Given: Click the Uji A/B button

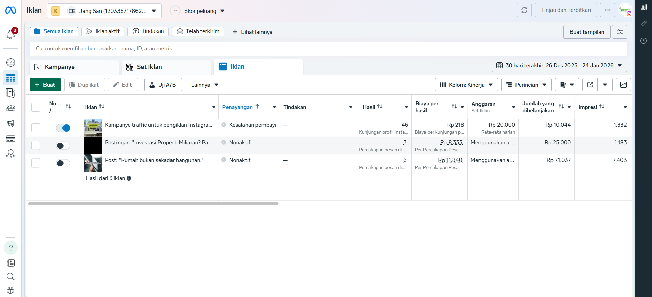Looking at the screenshot, I should point(163,85).
